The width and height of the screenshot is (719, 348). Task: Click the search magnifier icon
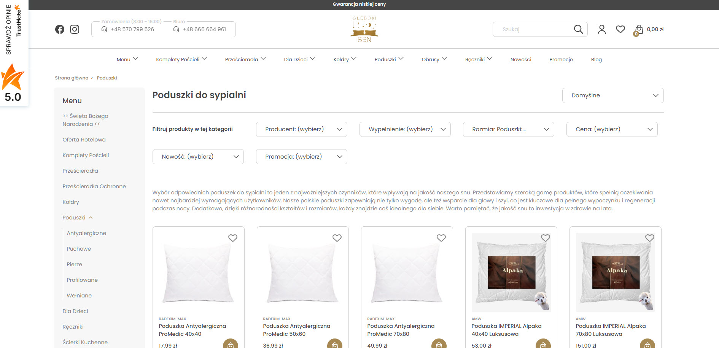tap(578, 29)
